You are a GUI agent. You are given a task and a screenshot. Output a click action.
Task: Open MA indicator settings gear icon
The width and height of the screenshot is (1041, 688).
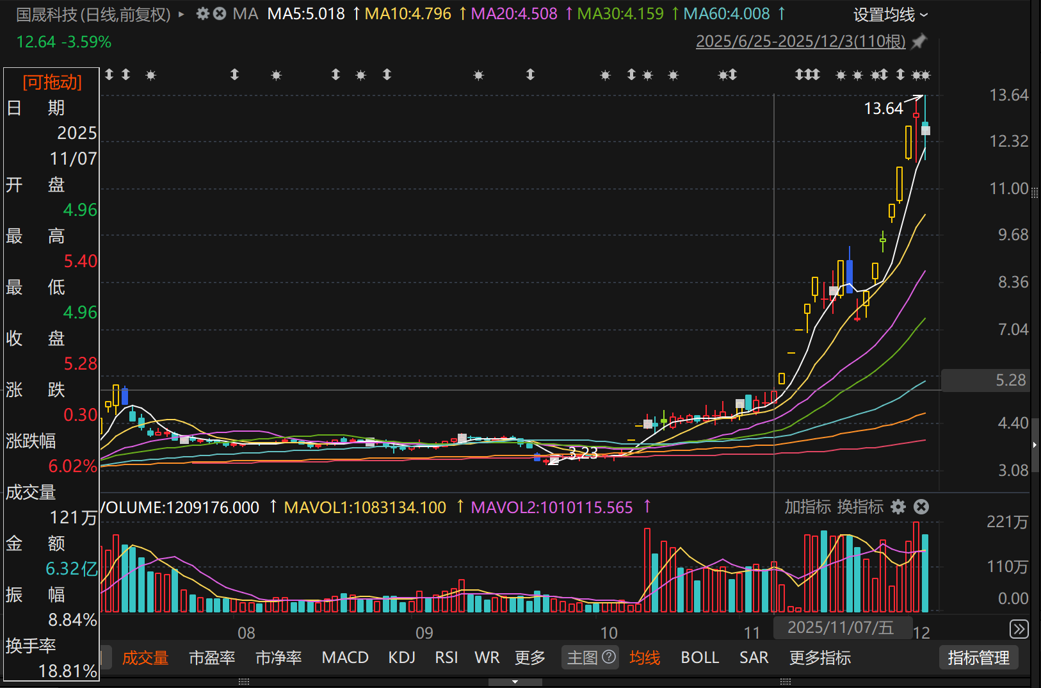coord(202,13)
